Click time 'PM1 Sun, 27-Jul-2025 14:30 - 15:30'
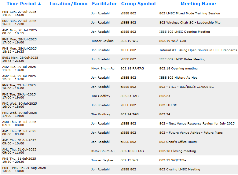Screen dimensions: 238x175 click(x=19, y=13)
